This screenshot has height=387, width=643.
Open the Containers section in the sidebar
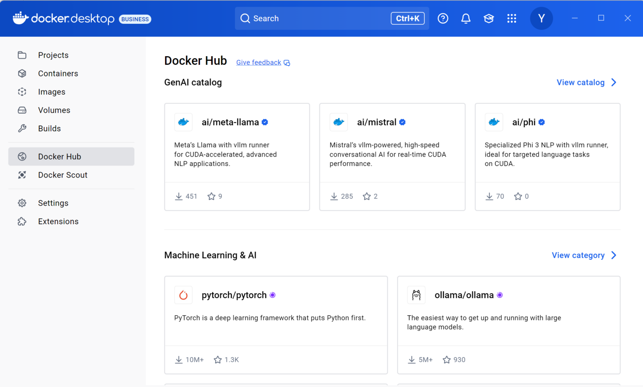[x=58, y=73]
